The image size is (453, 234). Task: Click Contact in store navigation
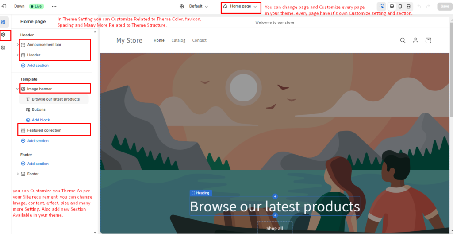click(x=200, y=40)
